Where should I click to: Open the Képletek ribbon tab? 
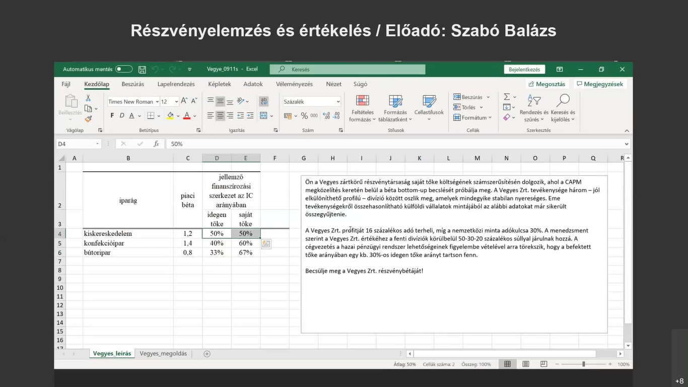[220, 84]
